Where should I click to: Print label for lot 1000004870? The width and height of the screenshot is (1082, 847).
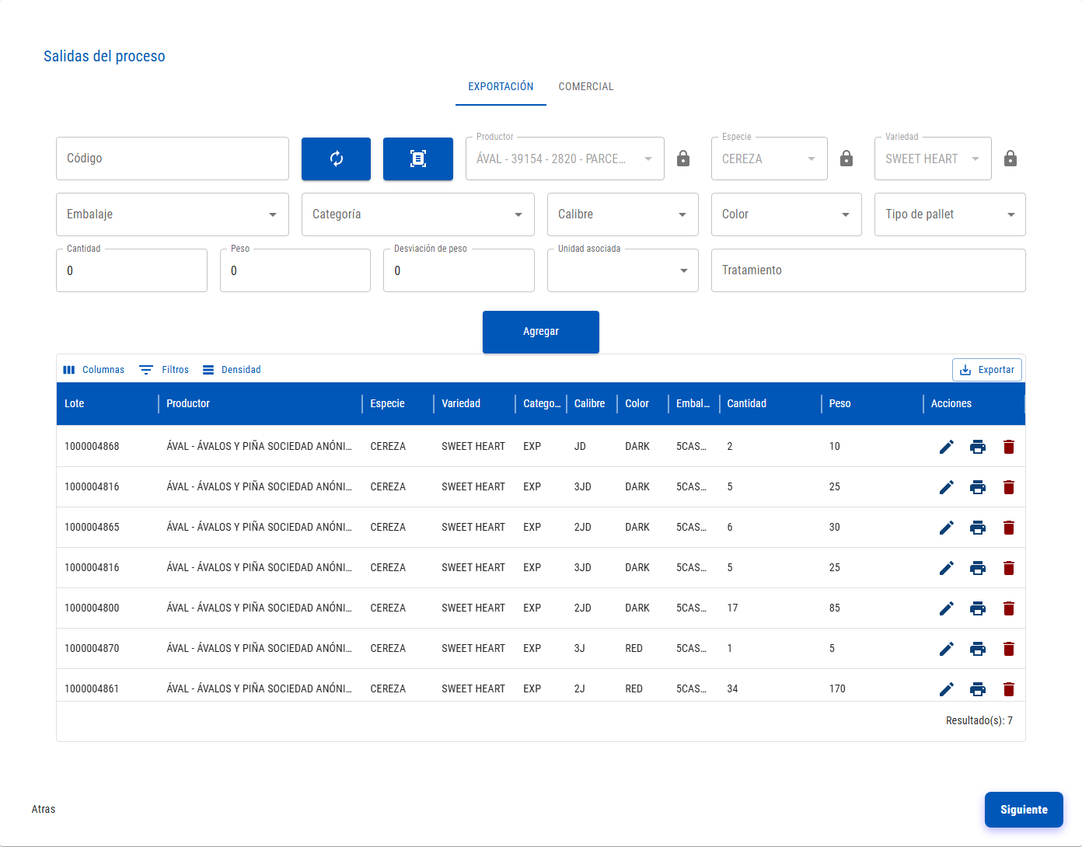[x=978, y=649]
